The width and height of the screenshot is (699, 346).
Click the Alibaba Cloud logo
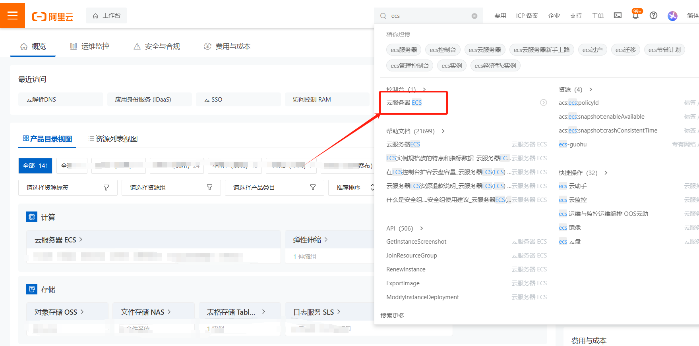(x=52, y=17)
